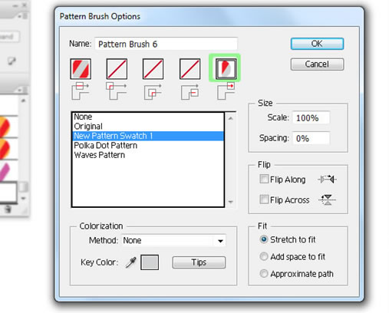
Task: Select the Inner Corner Tile box
Action: (x=153, y=69)
